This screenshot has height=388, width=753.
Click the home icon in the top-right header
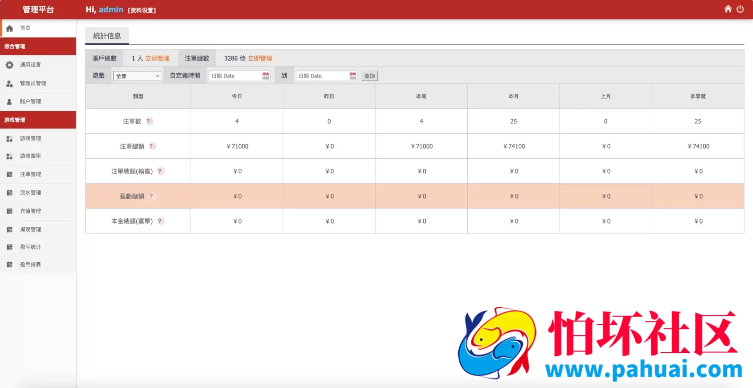point(728,9)
